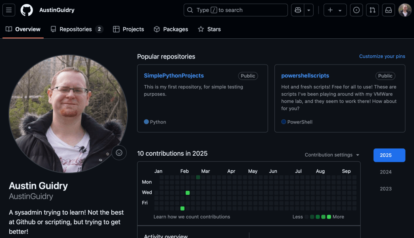The image size is (414, 238).
Task: Open Contribution settings dropdown
Action: click(332, 155)
